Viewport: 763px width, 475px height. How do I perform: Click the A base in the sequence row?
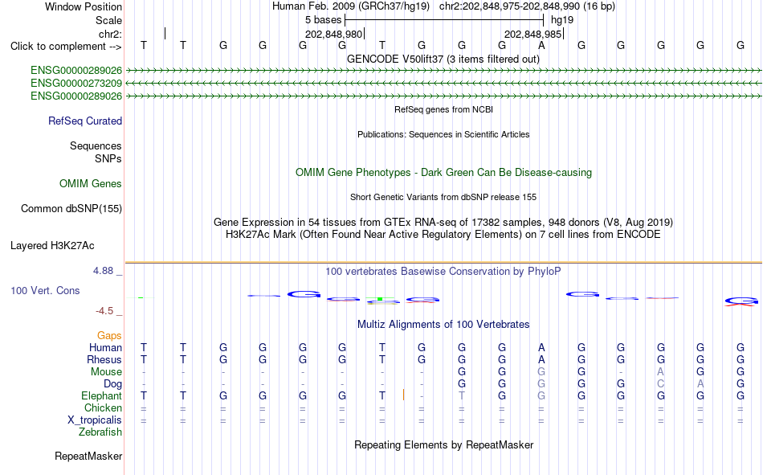click(x=541, y=45)
